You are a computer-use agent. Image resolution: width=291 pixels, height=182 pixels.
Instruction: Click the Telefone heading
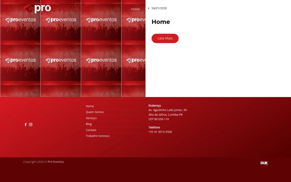tap(154, 127)
